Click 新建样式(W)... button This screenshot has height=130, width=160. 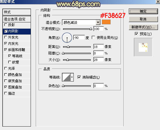(x=143, y=27)
